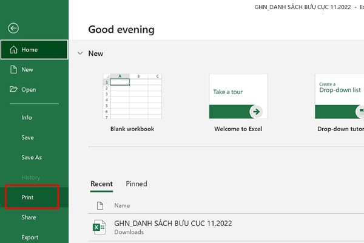Switch to the Pinned tab
The width and height of the screenshot is (364, 243).
(x=136, y=183)
